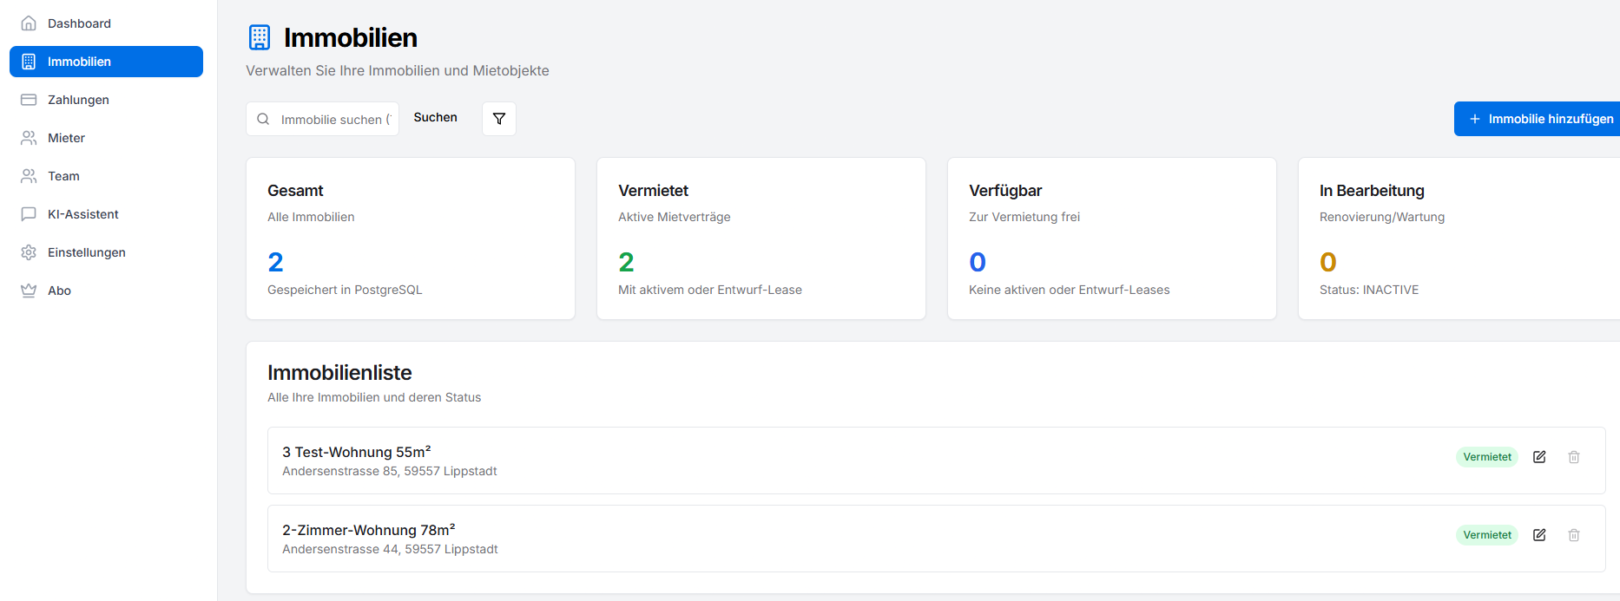Click the Zahlungen credit card icon
The image size is (1620, 601).
pyautogui.click(x=29, y=100)
